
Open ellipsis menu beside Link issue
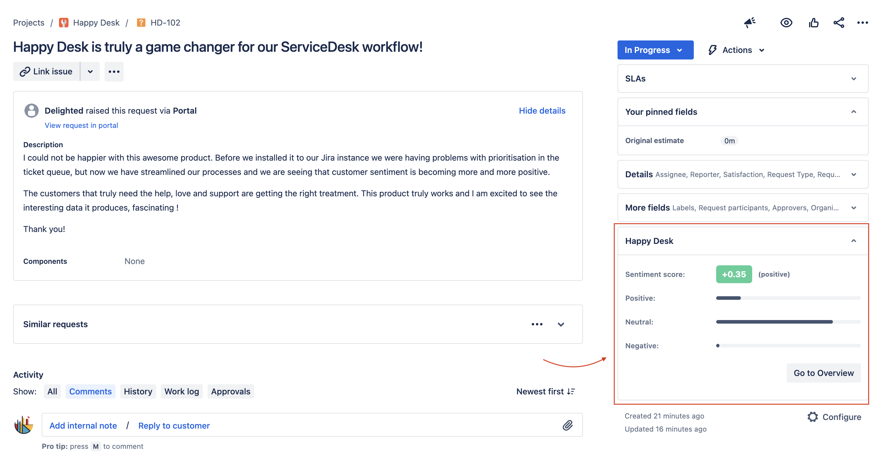coord(114,71)
